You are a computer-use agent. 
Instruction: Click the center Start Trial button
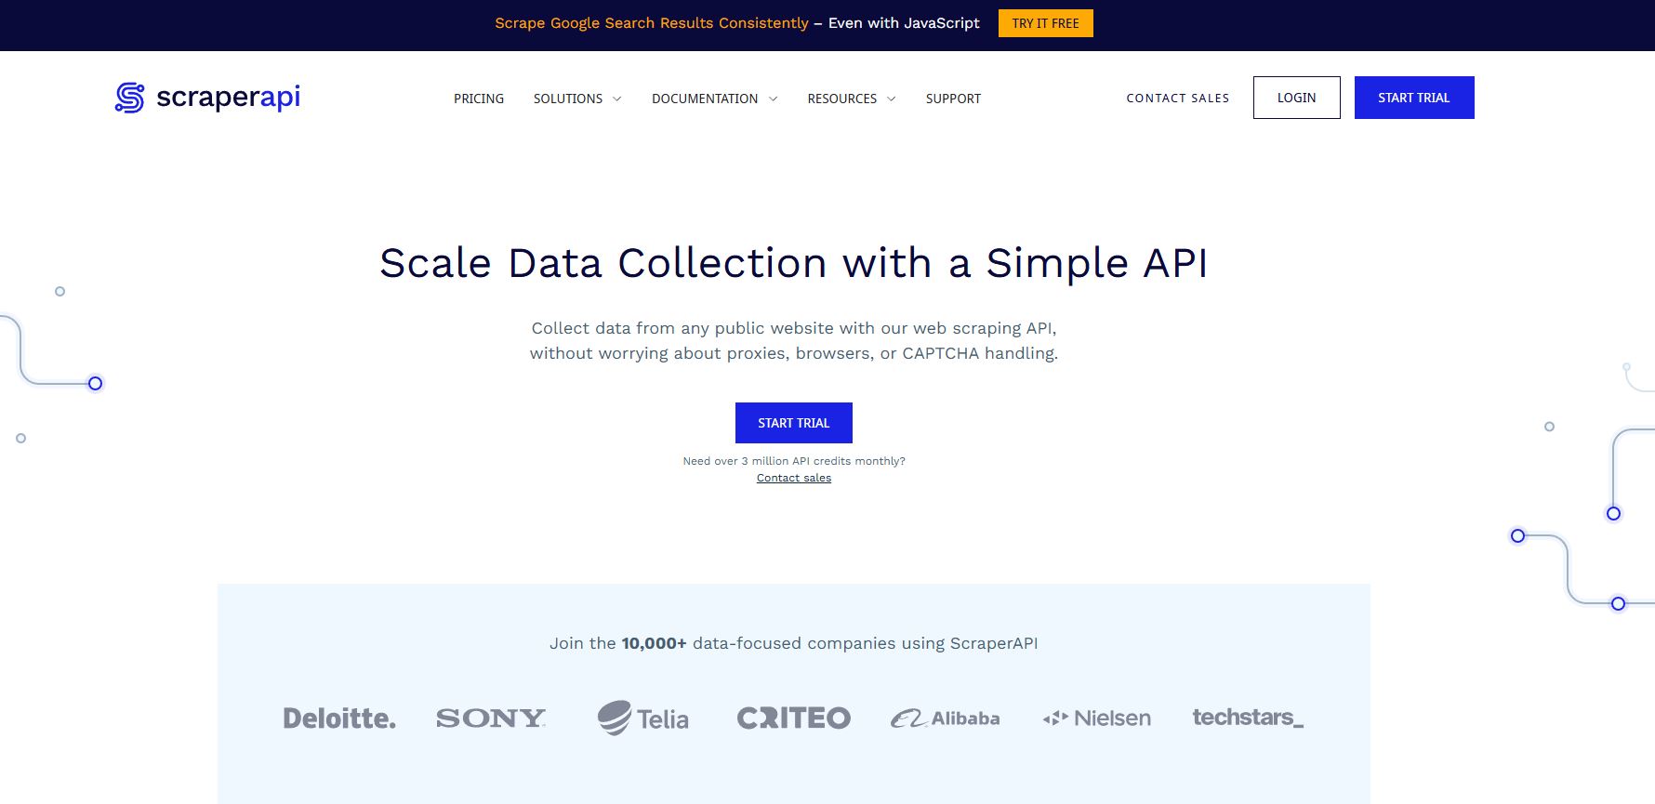pos(793,423)
